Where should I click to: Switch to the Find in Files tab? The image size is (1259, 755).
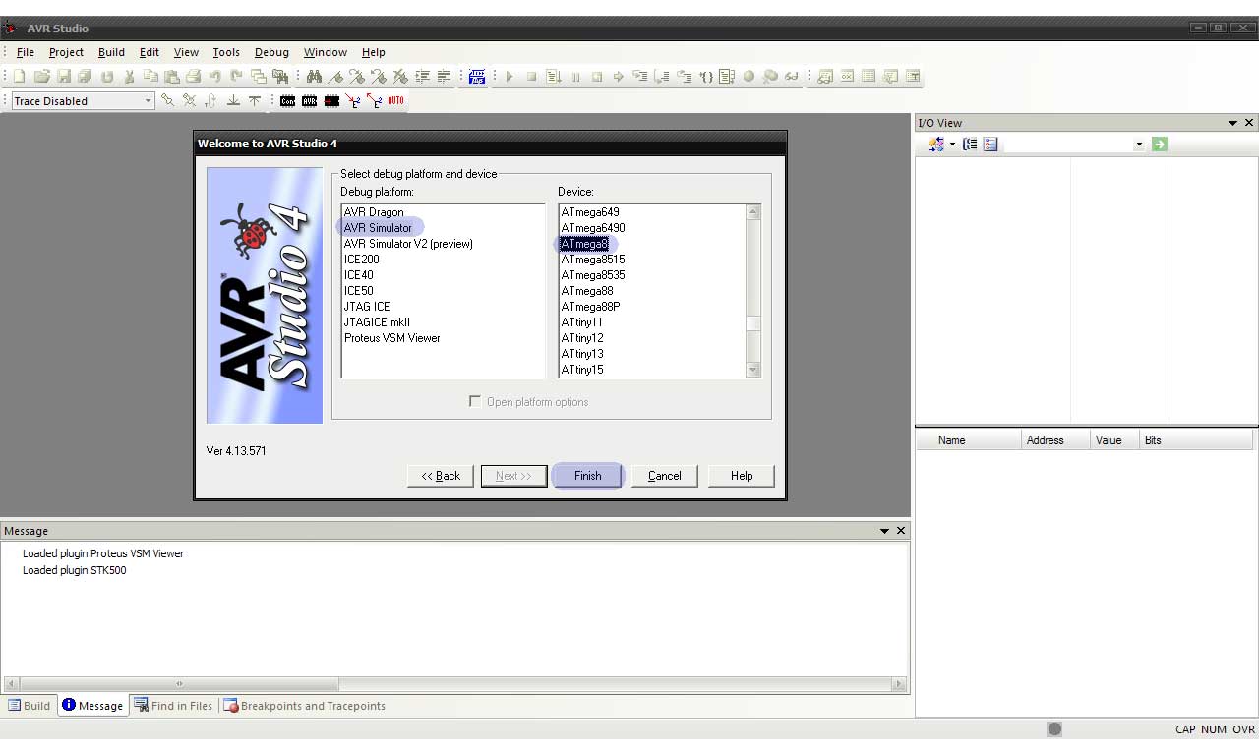pyautogui.click(x=174, y=706)
